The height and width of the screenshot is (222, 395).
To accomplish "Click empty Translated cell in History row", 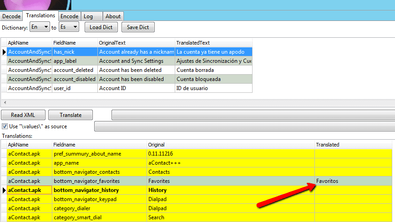I will [353, 190].
